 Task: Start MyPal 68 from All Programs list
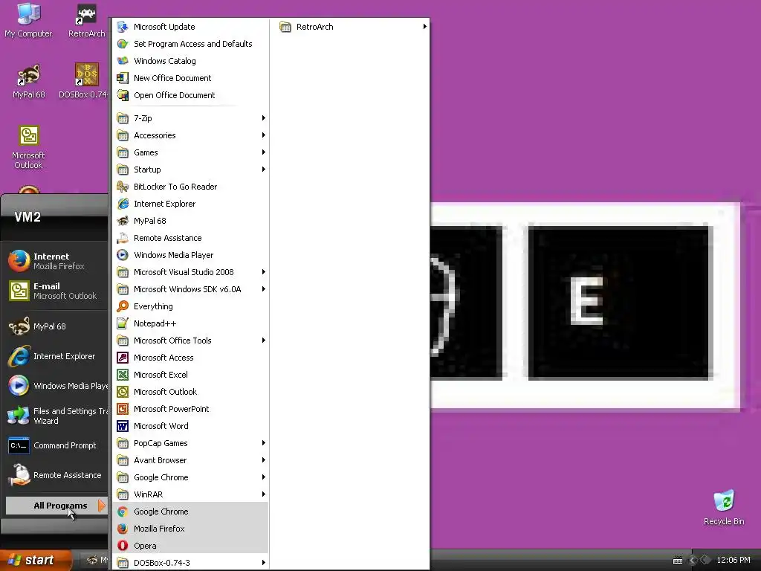click(191, 220)
